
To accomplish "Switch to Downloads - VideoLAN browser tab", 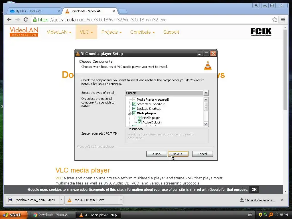I will (x=90, y=11).
